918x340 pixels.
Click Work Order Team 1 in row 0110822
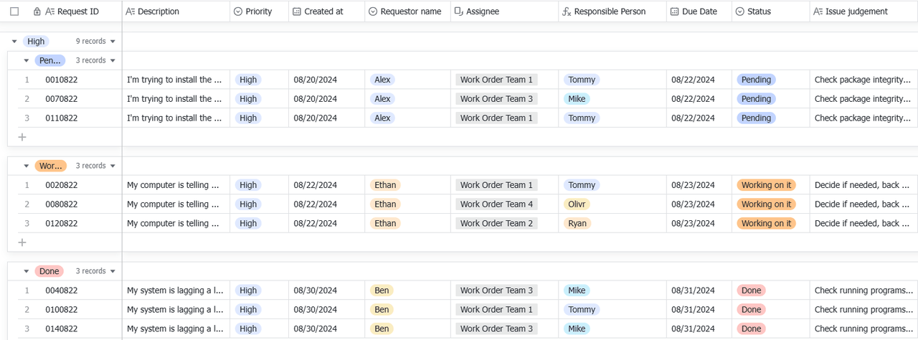[496, 118]
